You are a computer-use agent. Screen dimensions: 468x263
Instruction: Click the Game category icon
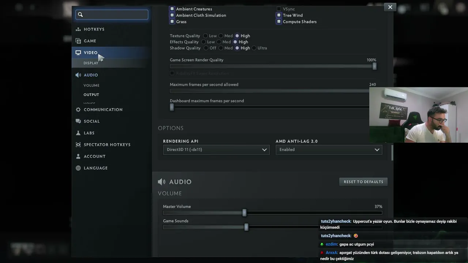[78, 41]
